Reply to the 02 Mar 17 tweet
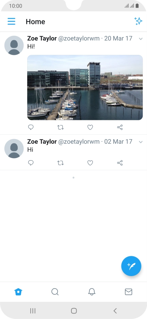The image size is (147, 319). [31, 163]
